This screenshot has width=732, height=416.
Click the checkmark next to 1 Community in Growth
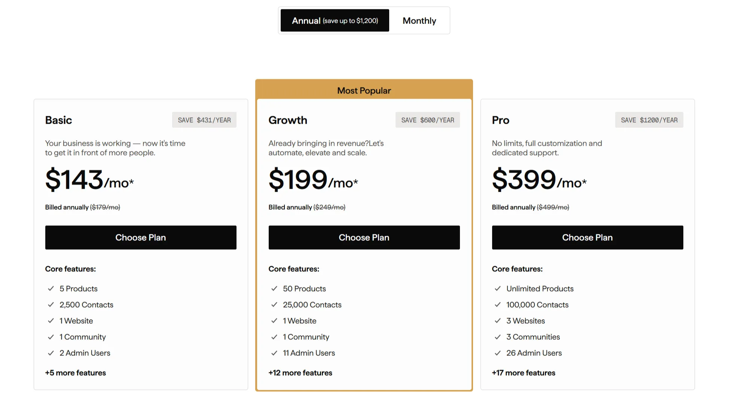pos(274,337)
